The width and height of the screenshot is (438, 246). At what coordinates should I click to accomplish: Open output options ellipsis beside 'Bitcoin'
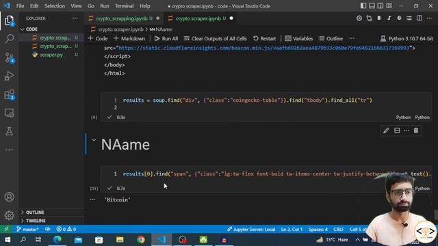(93, 200)
